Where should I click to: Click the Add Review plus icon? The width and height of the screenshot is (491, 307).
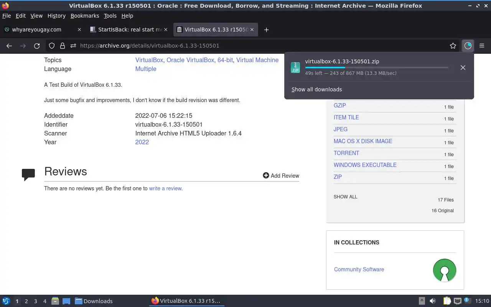[266, 175]
